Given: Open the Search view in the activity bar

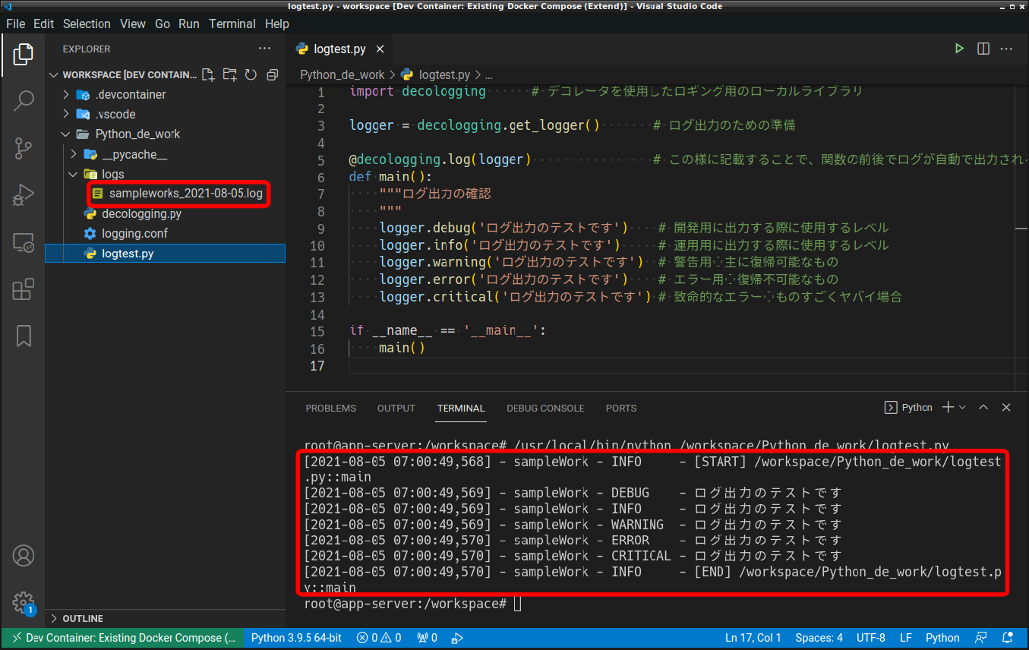Looking at the screenshot, I should coord(23,101).
